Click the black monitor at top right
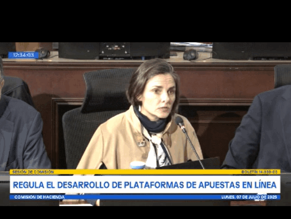 click(x=251, y=50)
